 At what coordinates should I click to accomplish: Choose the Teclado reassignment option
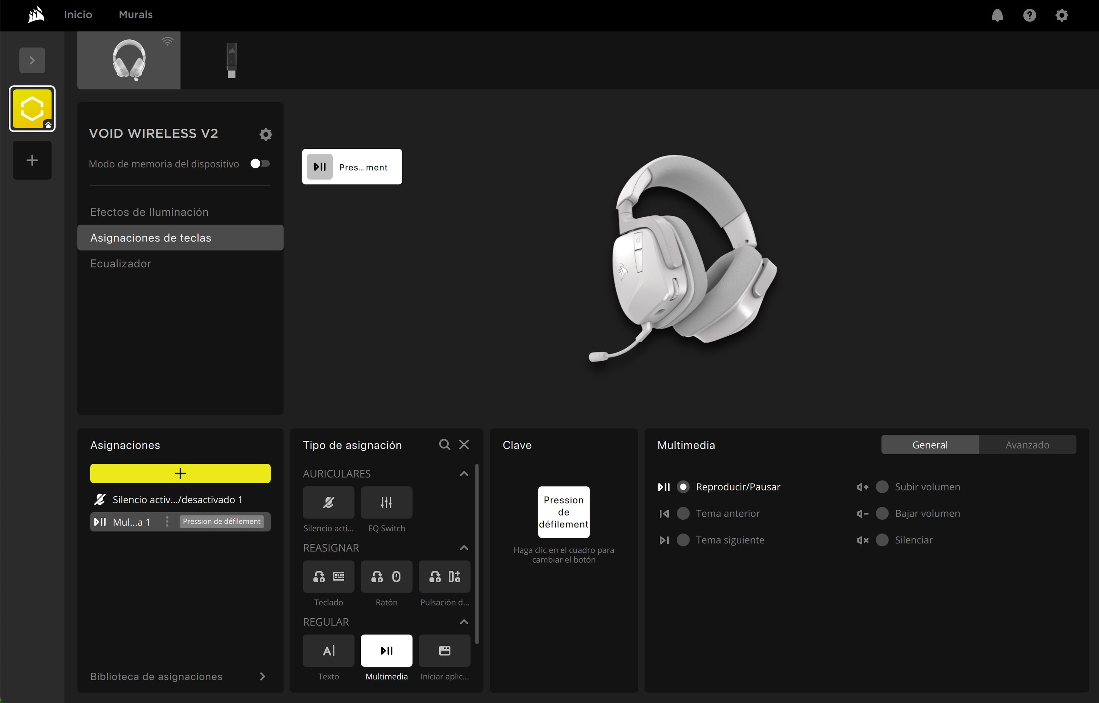328,577
